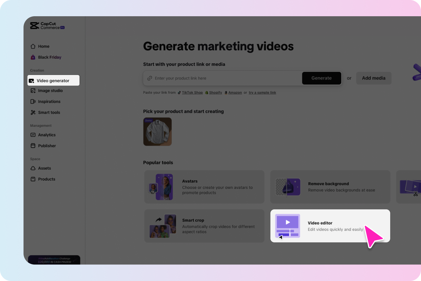This screenshot has height=281, width=421.
Task: Open the Shopify link
Action: click(215, 92)
